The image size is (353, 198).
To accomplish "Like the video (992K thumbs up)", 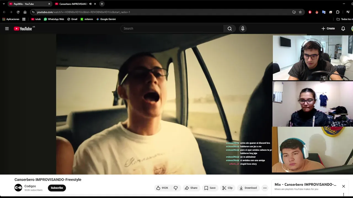I will point(162,188).
